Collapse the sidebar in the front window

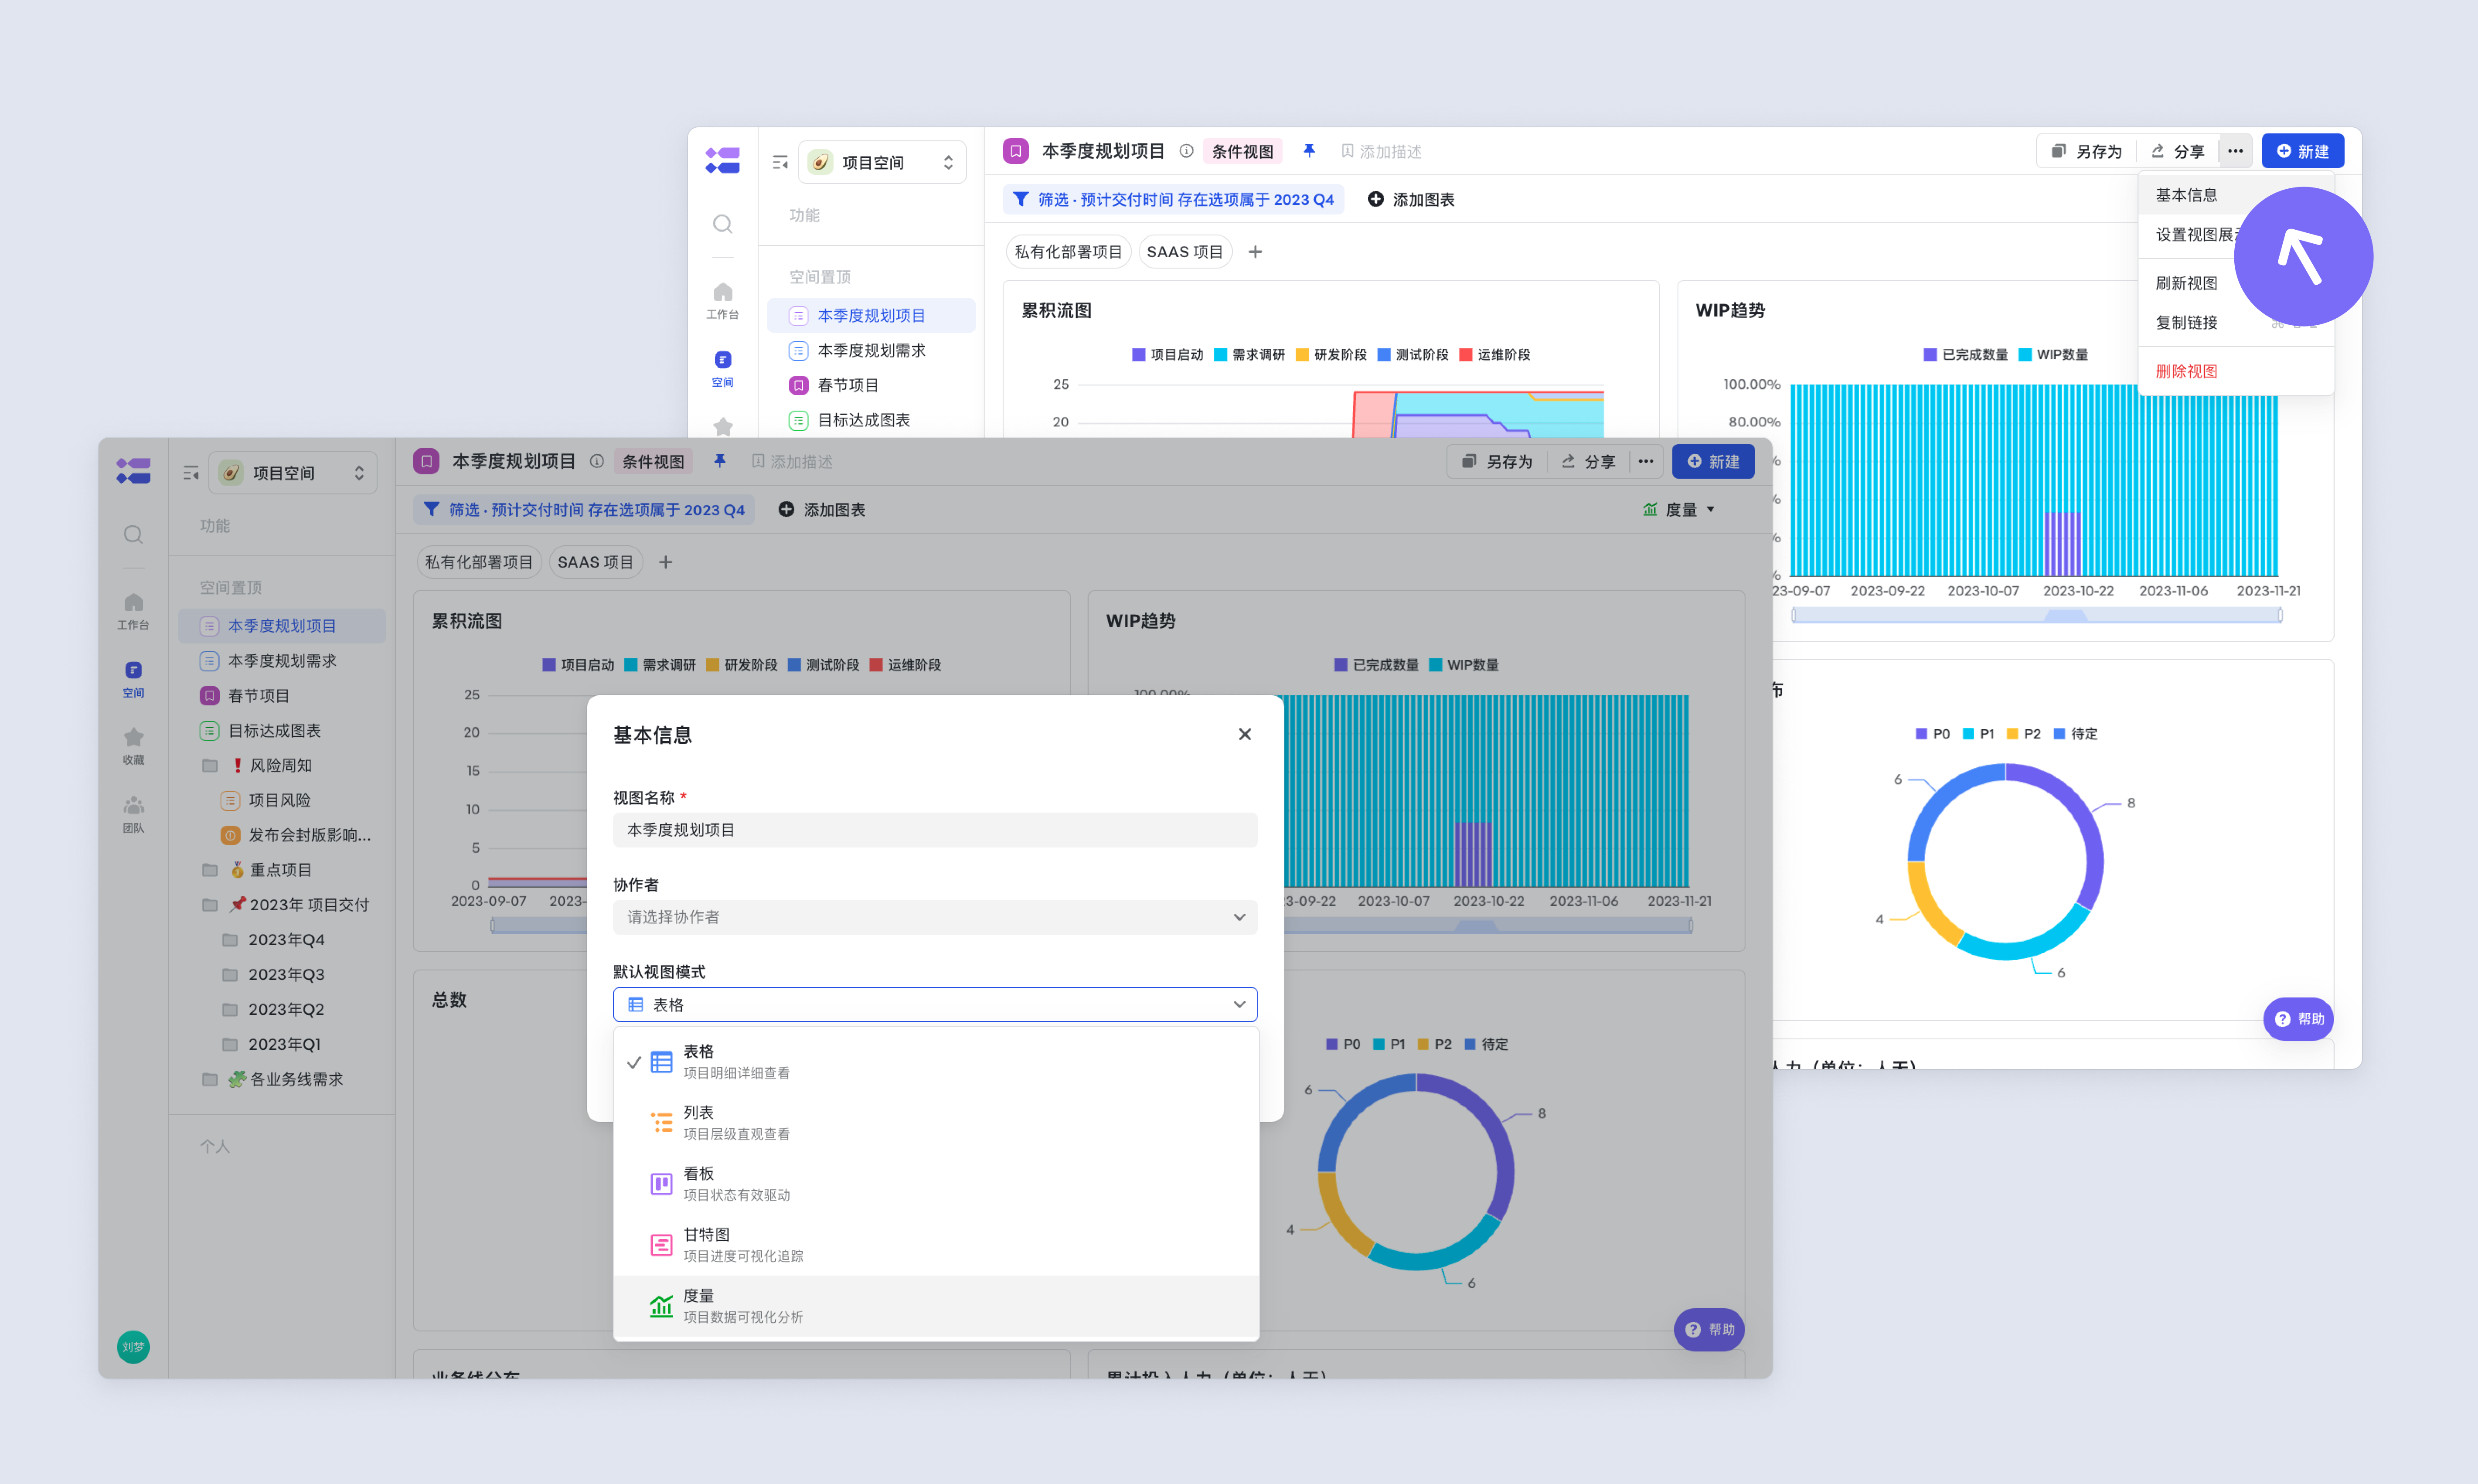pos(190,473)
